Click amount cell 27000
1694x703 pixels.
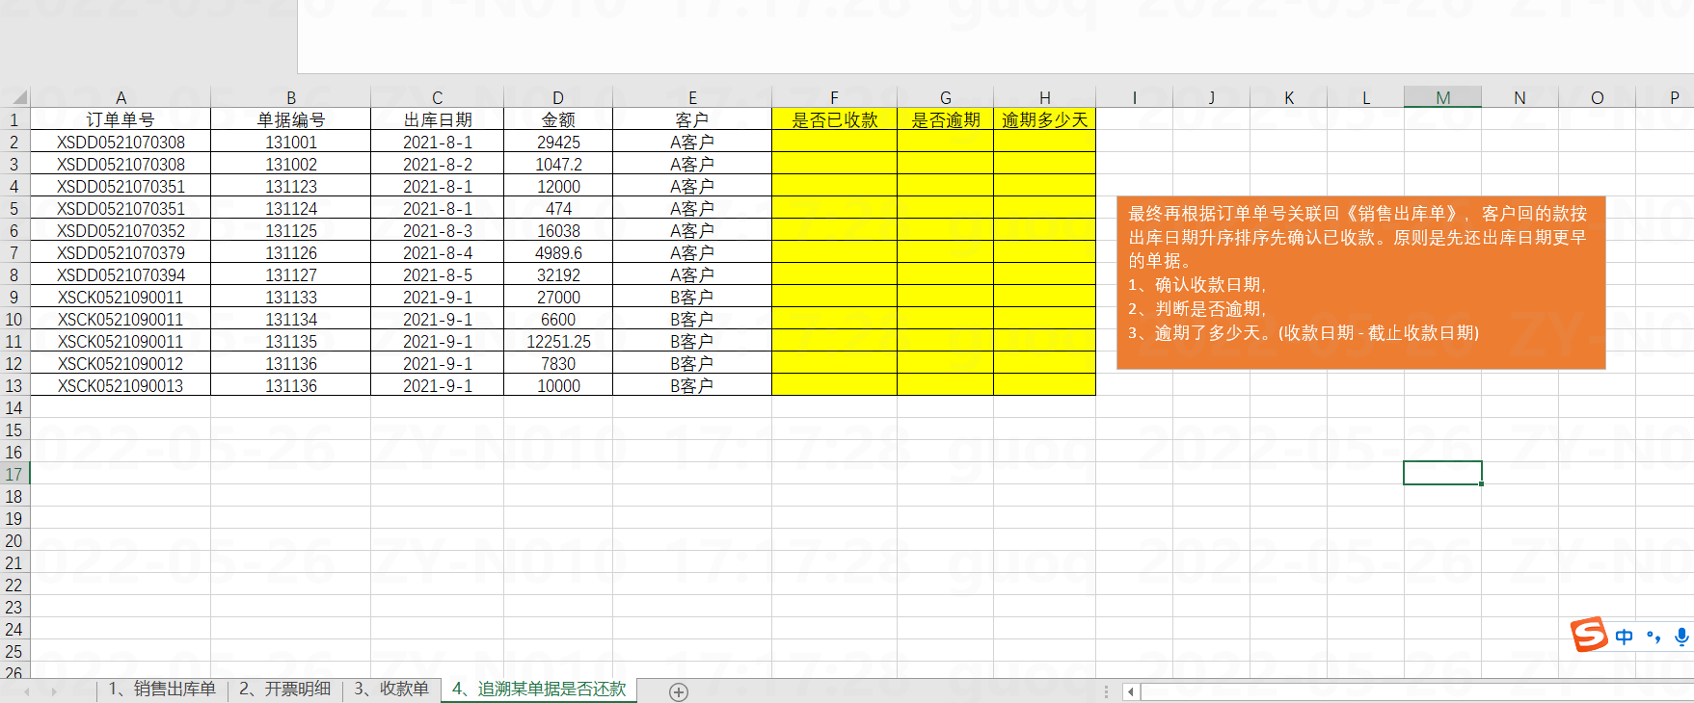558,297
